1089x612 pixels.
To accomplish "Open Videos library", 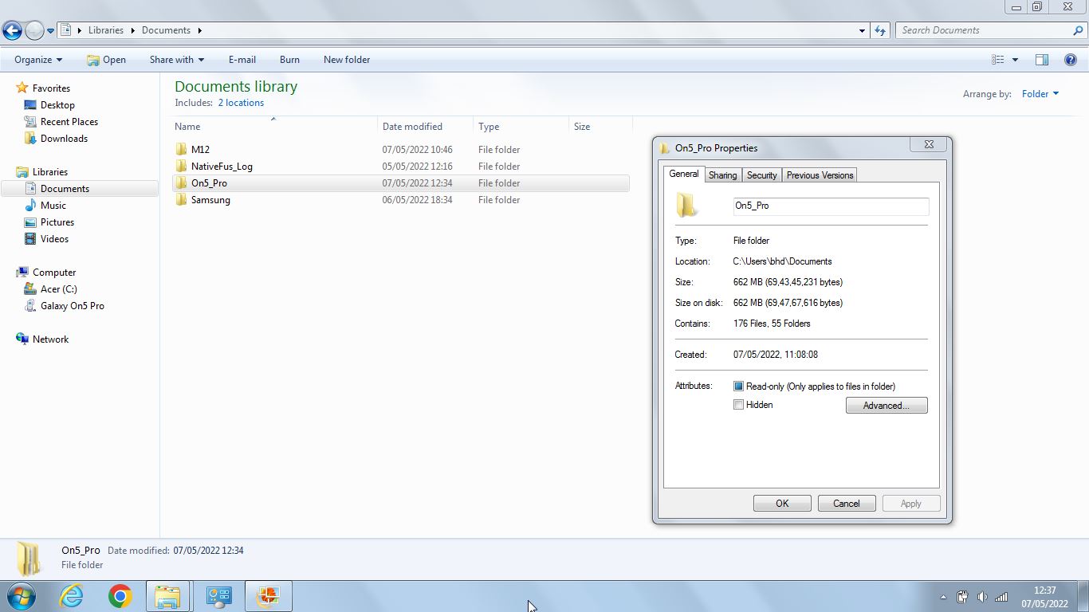I will tap(54, 239).
